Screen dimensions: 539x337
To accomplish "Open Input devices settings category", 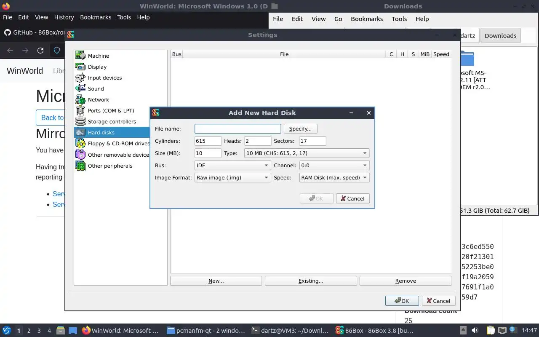I will tap(104, 78).
